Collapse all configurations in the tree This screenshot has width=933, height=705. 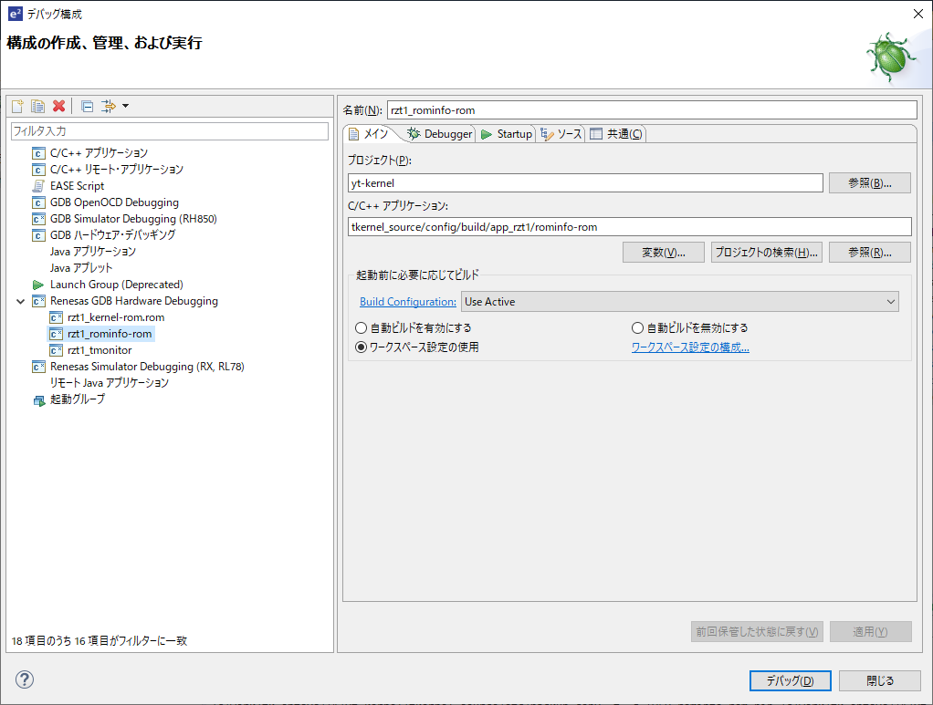click(87, 107)
